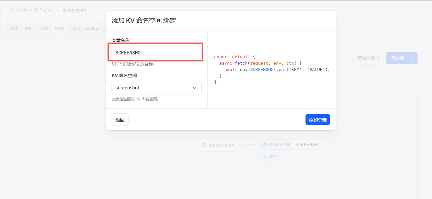Switch to the 概述 tab

pos(14,28)
